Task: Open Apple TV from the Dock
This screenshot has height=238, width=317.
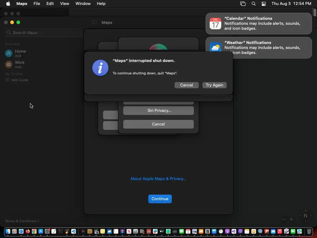Action: [162, 231]
